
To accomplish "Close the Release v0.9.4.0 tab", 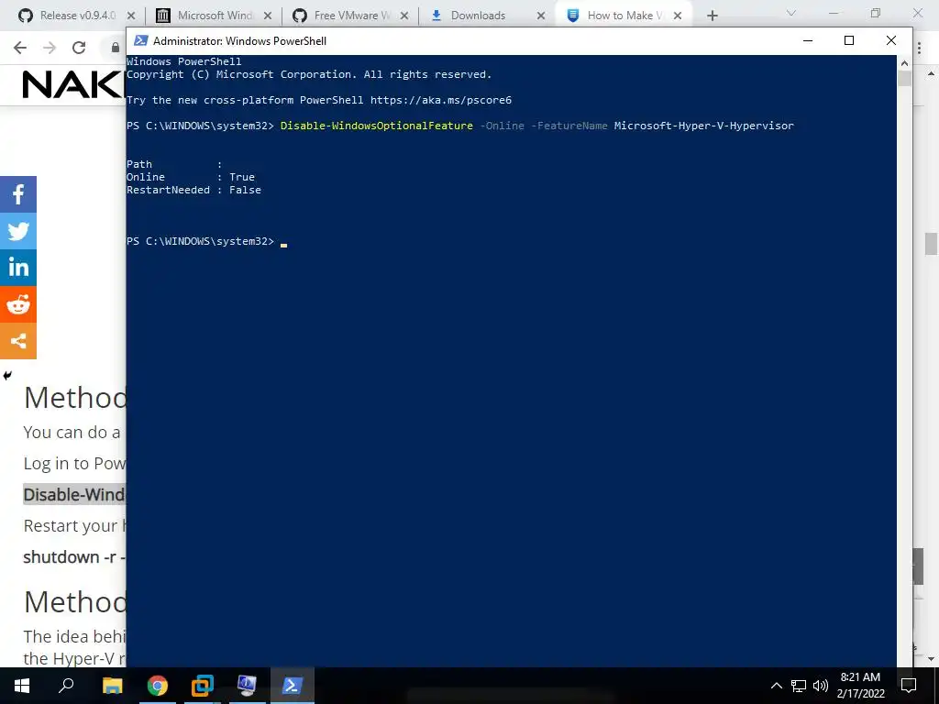I will [x=131, y=16].
